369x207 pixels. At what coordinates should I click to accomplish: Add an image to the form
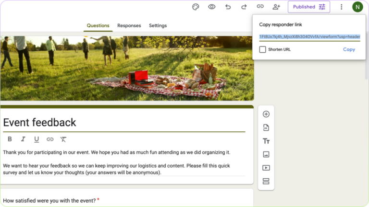coord(266,154)
